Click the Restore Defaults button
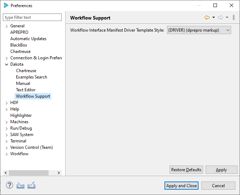 186,170
